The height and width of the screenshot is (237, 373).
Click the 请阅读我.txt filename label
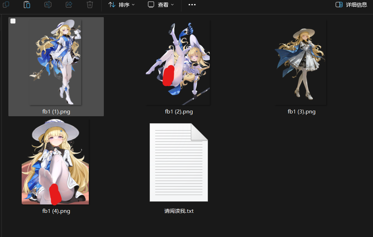click(x=179, y=211)
